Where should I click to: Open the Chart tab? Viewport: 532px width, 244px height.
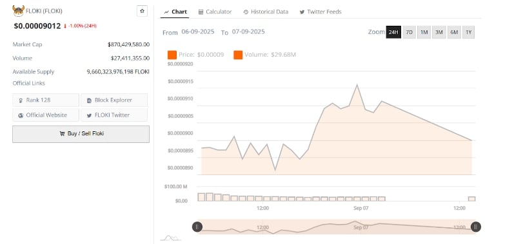175,12
